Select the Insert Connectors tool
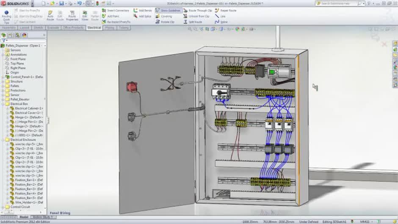 [x=115, y=10]
